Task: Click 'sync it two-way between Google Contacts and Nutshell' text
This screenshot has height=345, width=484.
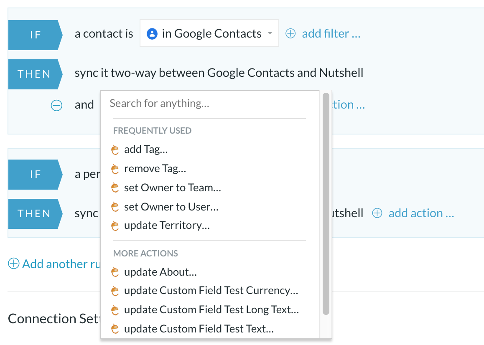Action: [x=219, y=73]
